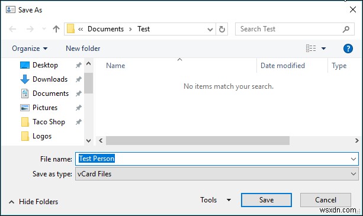The height and width of the screenshot is (216, 363).
Task: Open recent locations dropdown arrow
Action: [x=44, y=29]
